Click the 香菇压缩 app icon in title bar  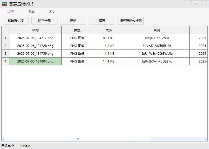click(x=4, y=4)
